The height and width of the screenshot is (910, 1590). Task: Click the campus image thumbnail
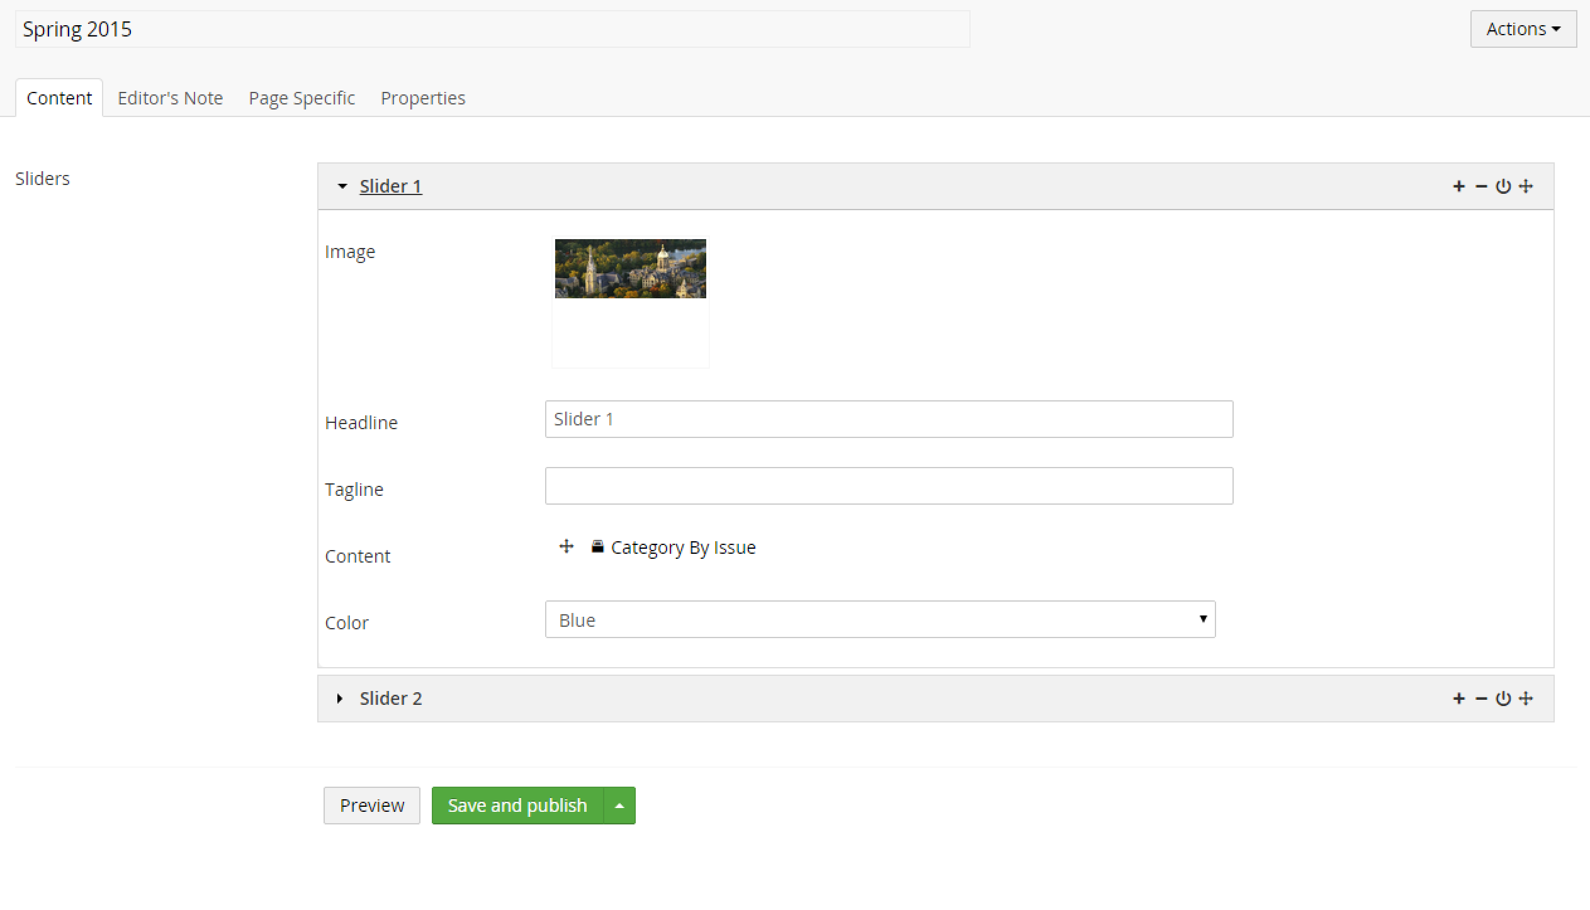click(x=630, y=269)
